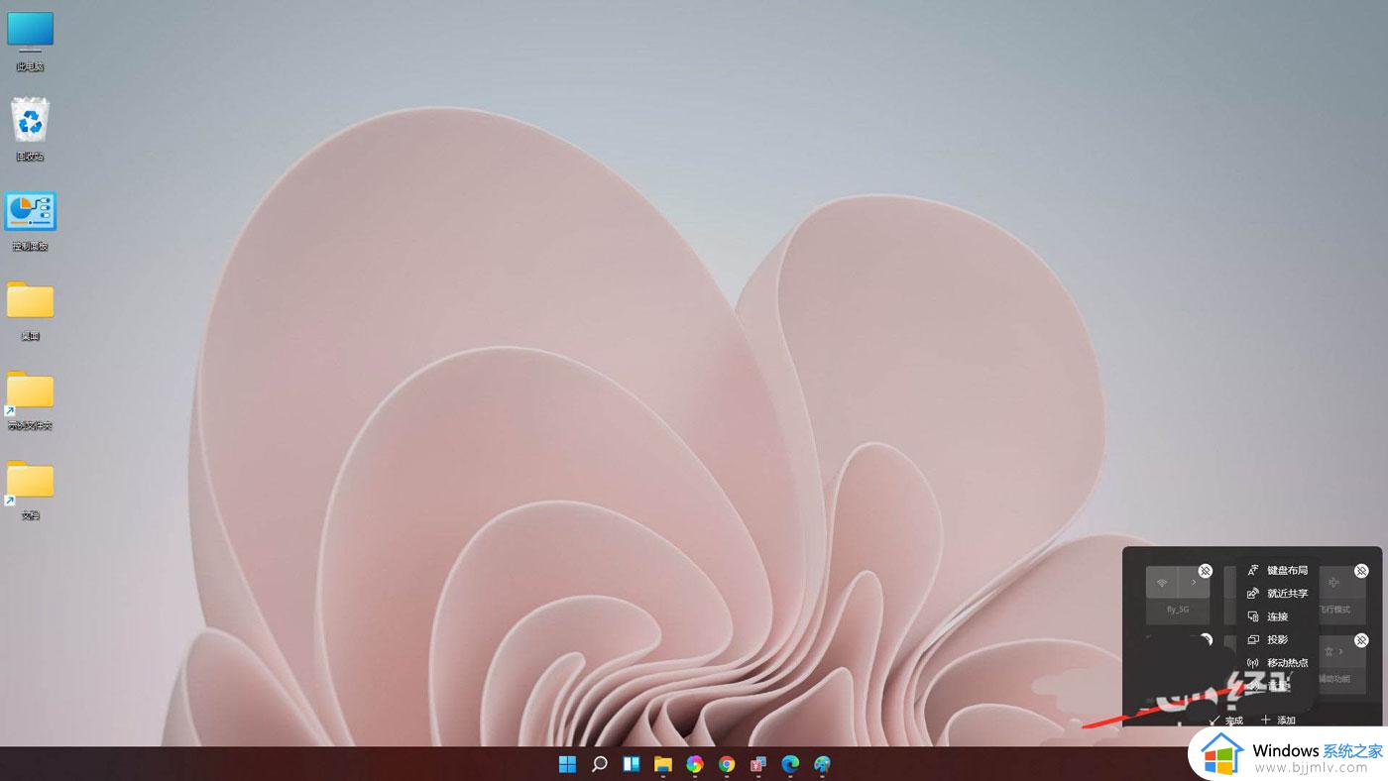Open Task View on the taskbar
The height and width of the screenshot is (781, 1388).
[x=631, y=764]
